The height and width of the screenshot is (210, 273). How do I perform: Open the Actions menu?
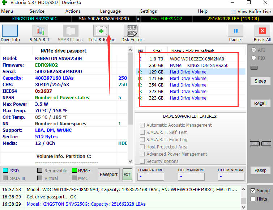click(x=73, y=11)
